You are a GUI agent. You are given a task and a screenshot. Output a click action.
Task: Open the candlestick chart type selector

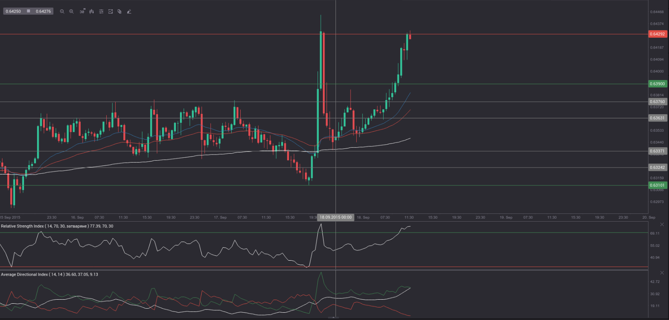coord(92,11)
